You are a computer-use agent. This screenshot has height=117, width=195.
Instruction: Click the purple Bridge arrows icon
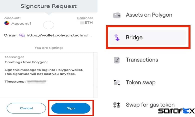point(117,38)
